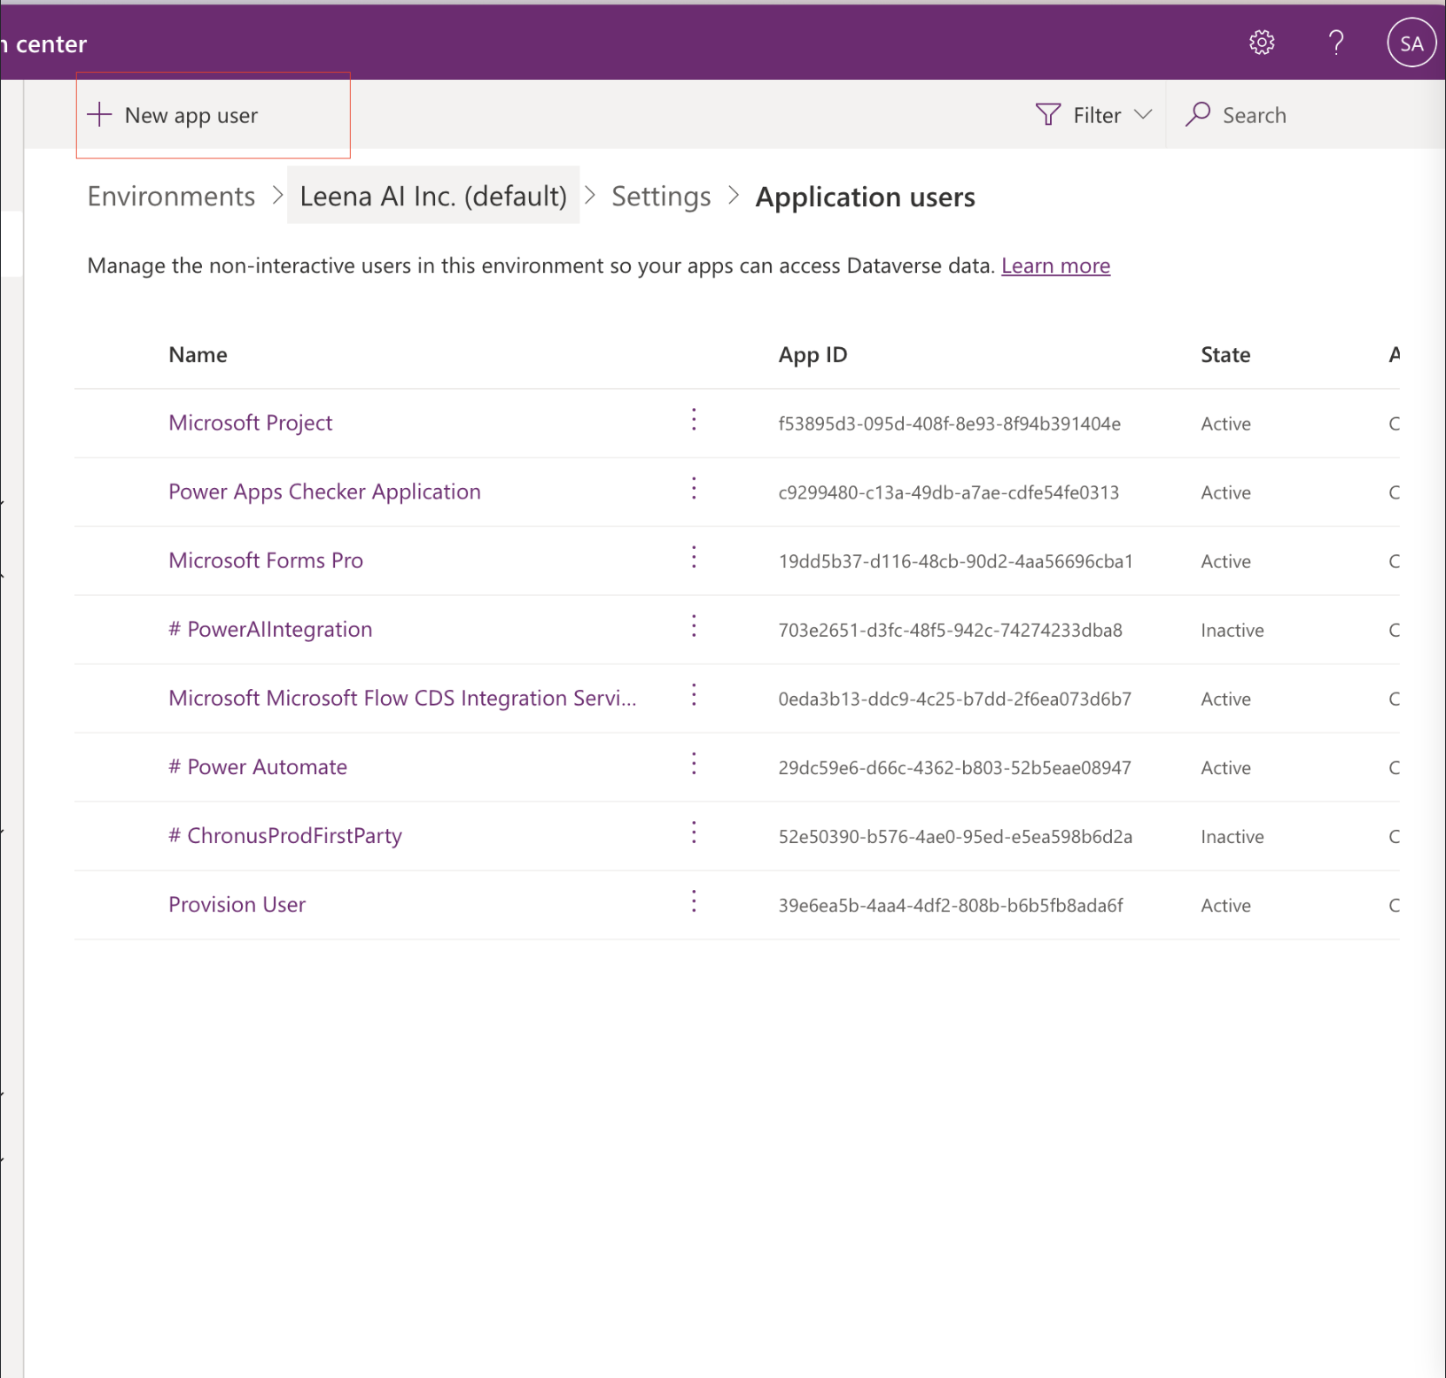Open the Learn more link
Screen dimensions: 1446x1378
point(1055,266)
